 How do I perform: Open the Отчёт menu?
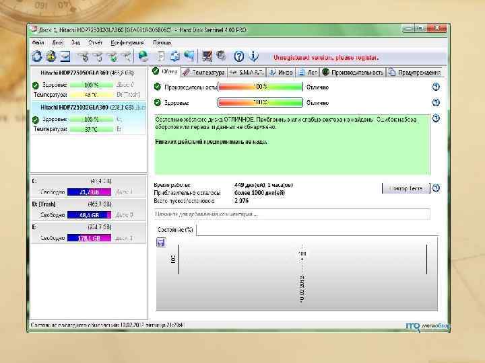pos(95,42)
